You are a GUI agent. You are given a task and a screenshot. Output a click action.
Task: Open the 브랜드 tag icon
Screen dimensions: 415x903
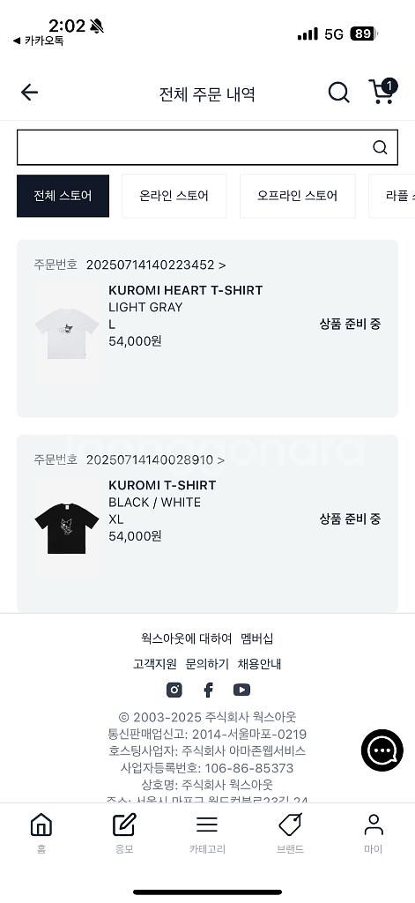290,832
